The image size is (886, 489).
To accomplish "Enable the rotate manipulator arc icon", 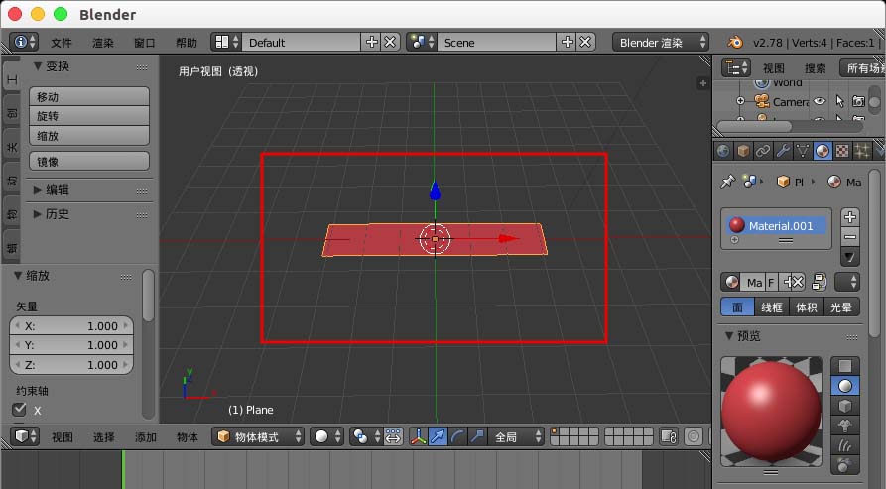I will click(x=457, y=436).
